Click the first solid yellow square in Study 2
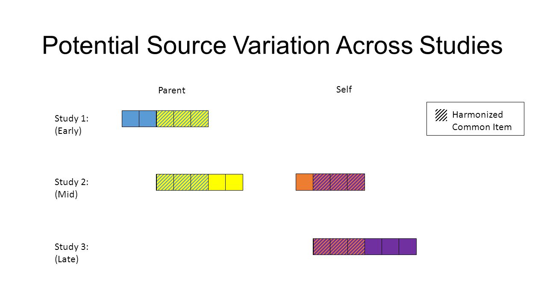The height and width of the screenshot is (307, 547). 217,182
